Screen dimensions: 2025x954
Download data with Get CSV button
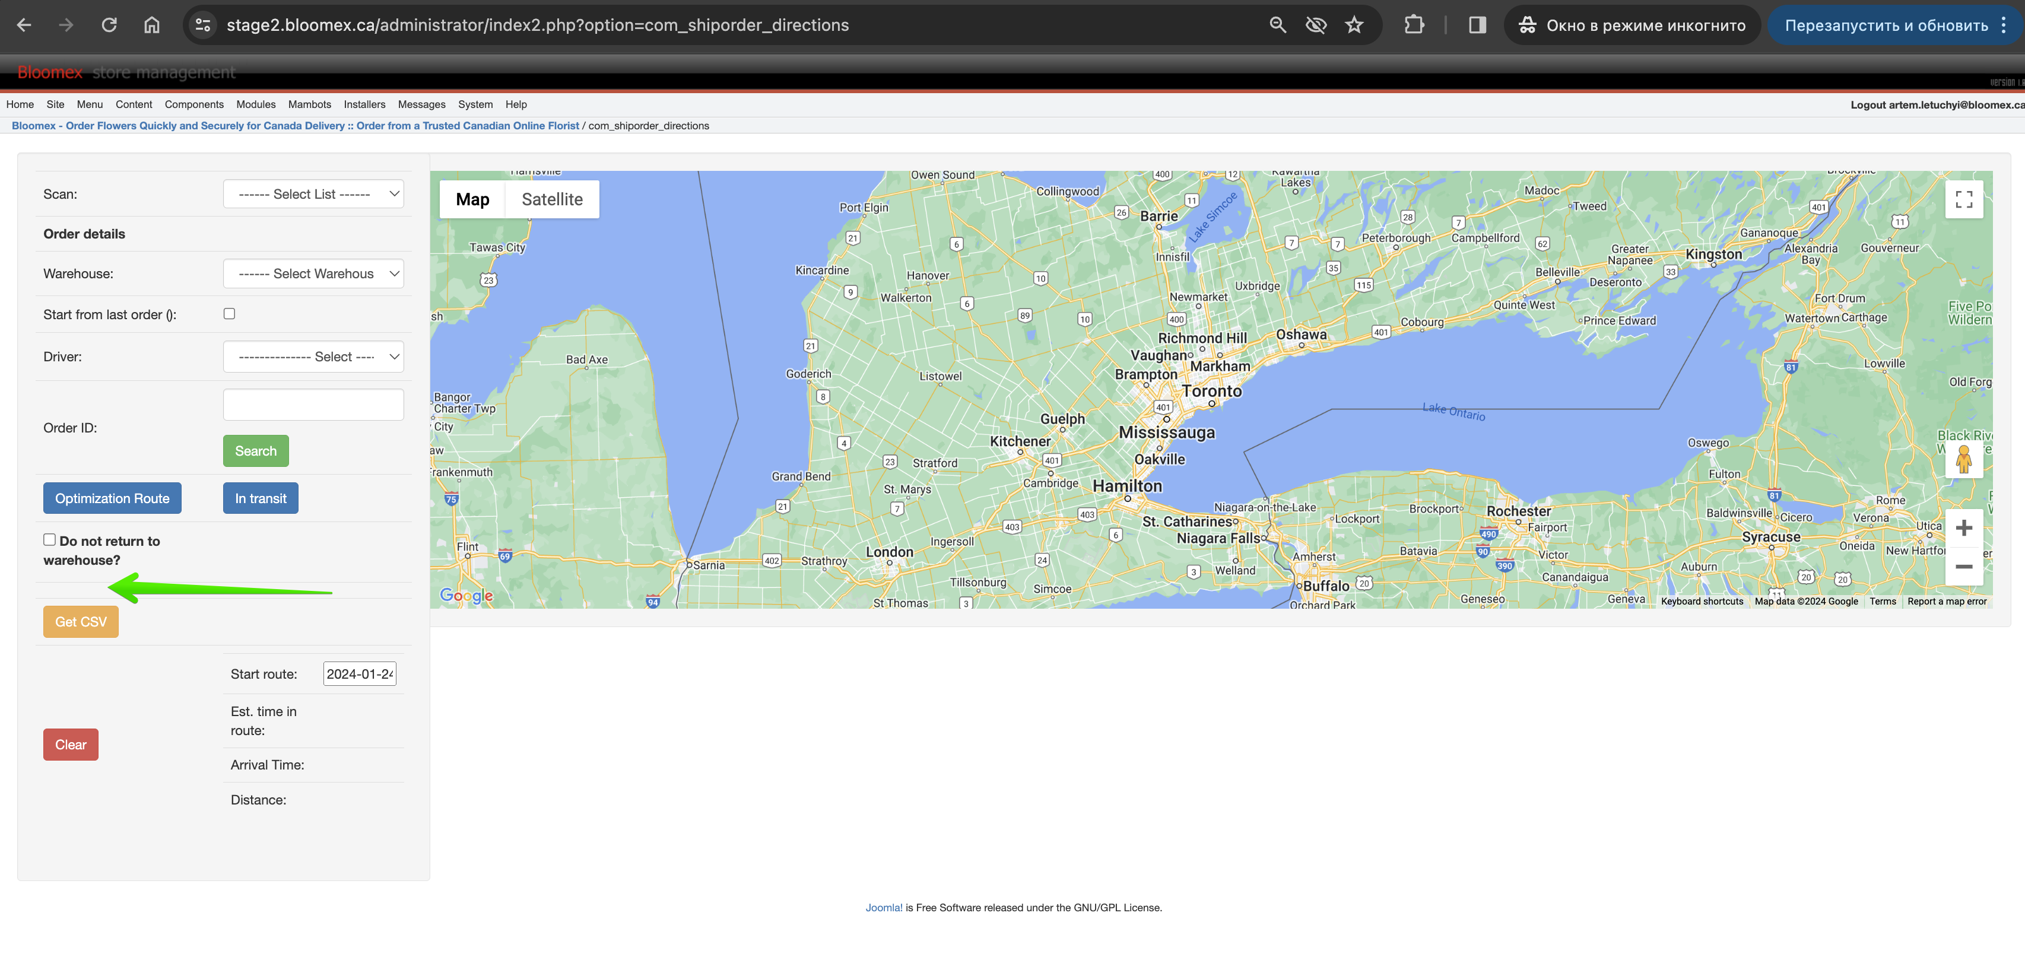point(81,622)
